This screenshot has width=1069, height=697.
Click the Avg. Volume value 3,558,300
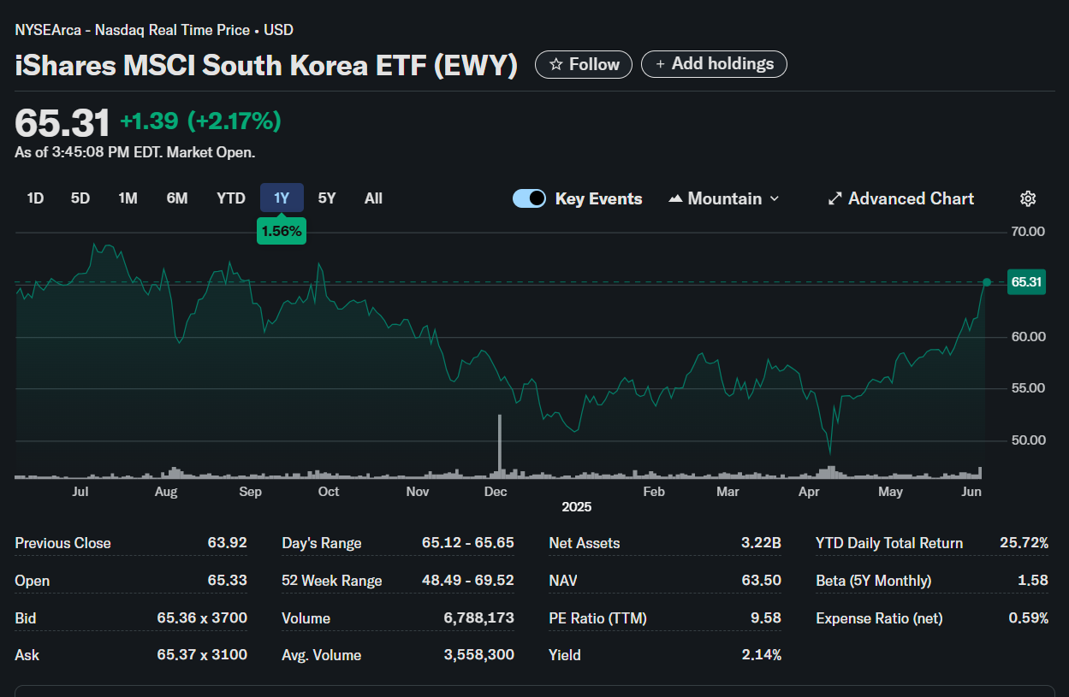coord(479,655)
